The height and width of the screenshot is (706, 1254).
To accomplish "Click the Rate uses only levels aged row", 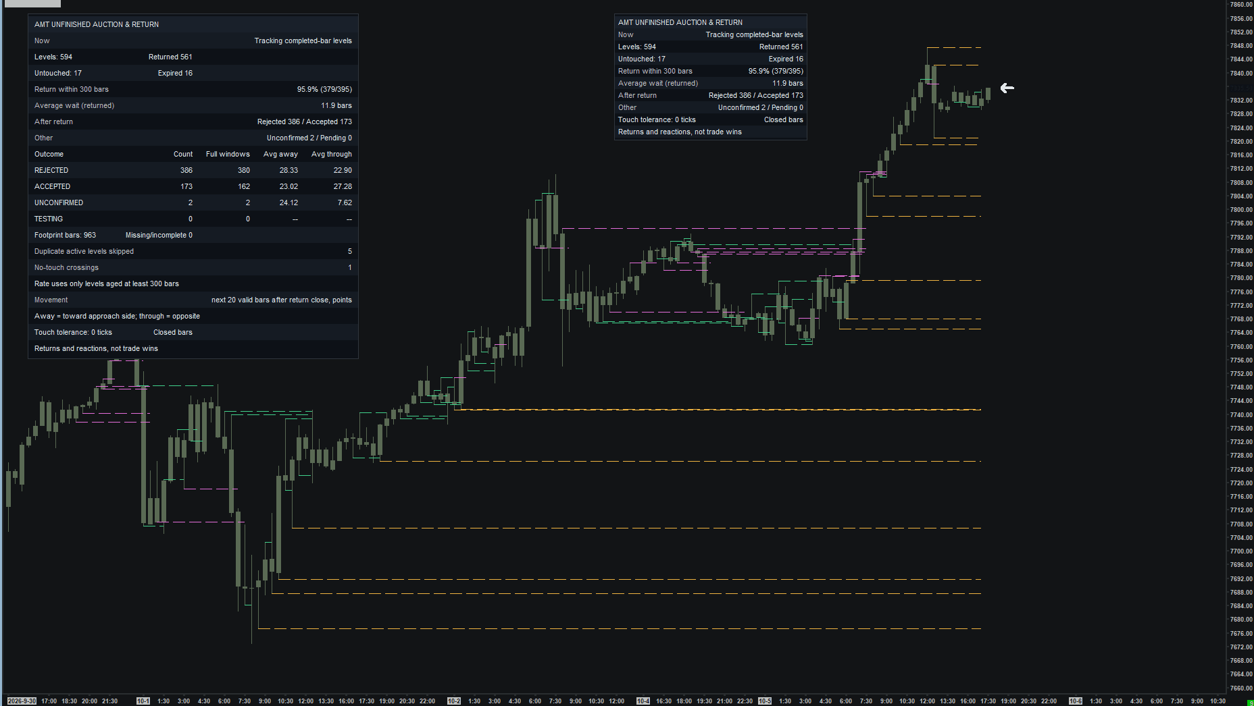I will coord(193,283).
